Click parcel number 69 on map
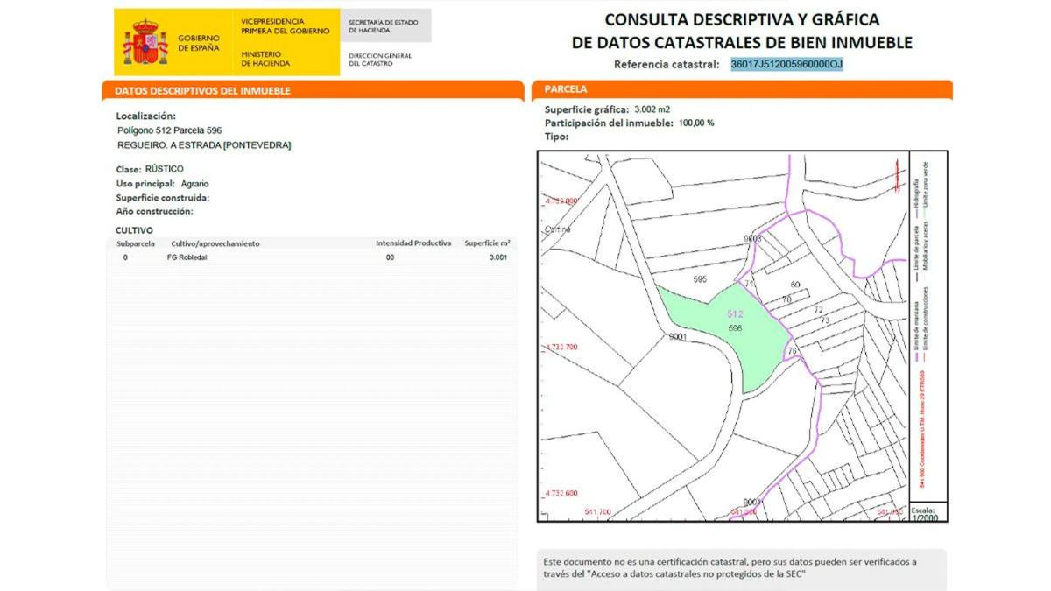 (x=794, y=285)
